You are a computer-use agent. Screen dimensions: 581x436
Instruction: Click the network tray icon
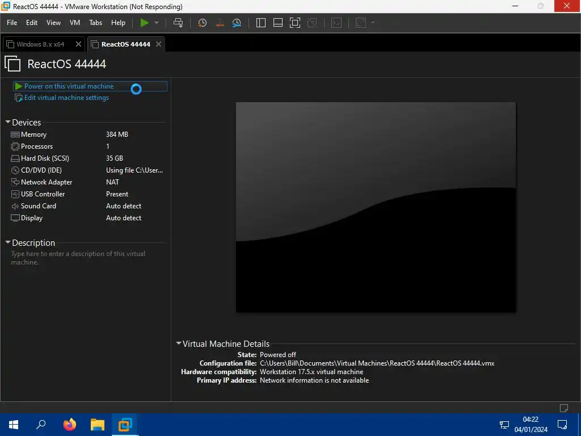(x=504, y=425)
